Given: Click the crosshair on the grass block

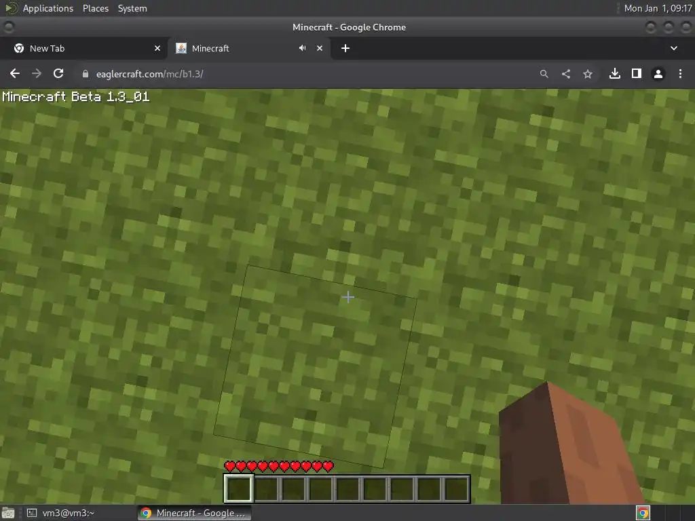Looking at the screenshot, I should click(348, 297).
